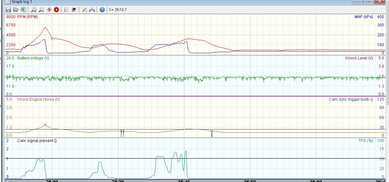Select the Knock Level (V) label
389x182 pixels.
(x=359, y=58)
